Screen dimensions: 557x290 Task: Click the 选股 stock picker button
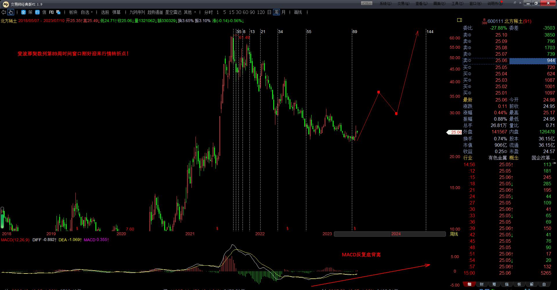[105, 12]
